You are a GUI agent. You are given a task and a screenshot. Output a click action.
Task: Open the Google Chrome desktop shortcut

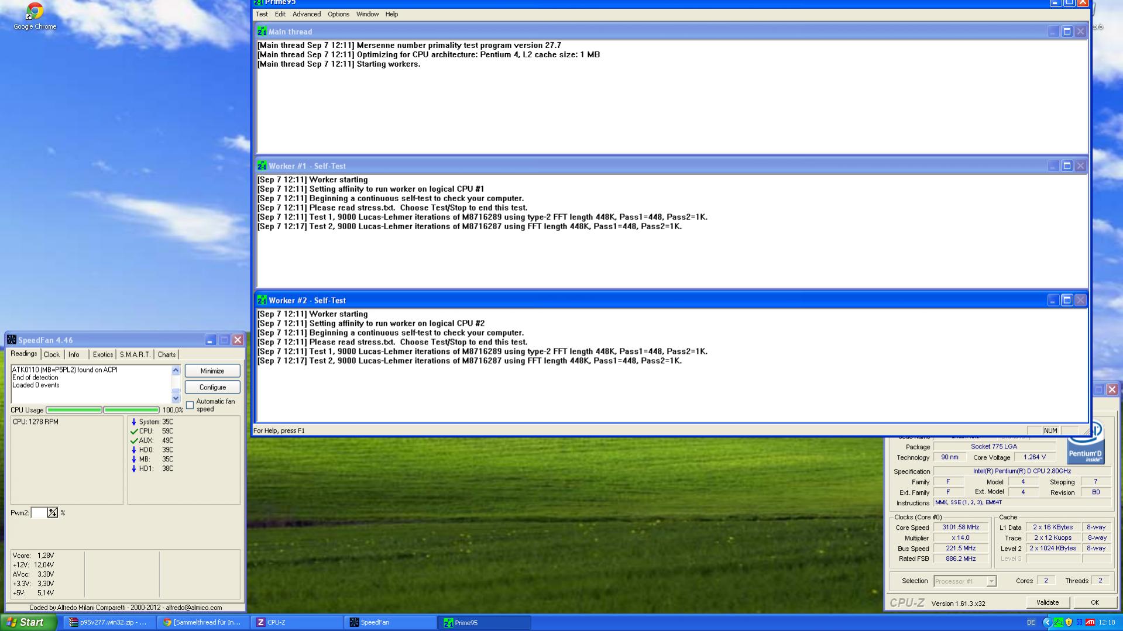(35, 16)
